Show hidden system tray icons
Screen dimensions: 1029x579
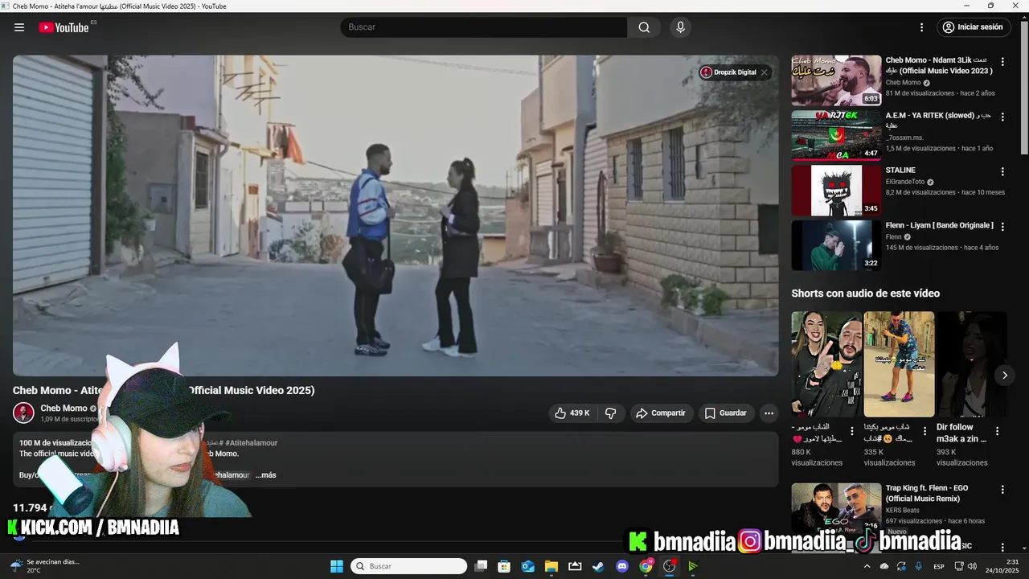coord(867,566)
